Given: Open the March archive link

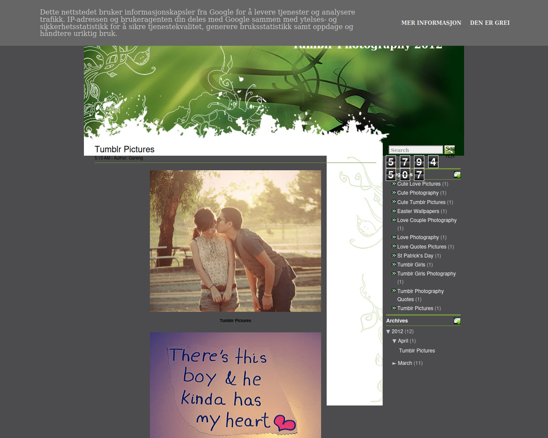Looking at the screenshot, I should click(405, 363).
